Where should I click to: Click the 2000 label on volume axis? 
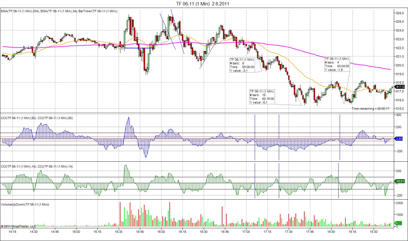pyautogui.click(x=399, y=203)
